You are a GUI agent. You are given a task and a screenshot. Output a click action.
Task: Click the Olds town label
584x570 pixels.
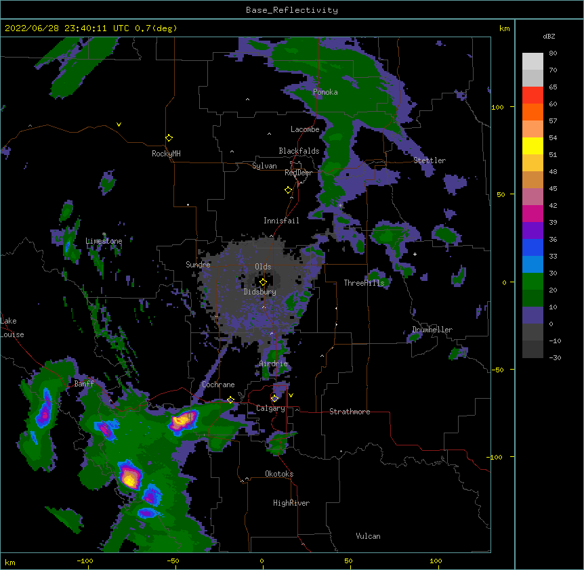tap(263, 267)
